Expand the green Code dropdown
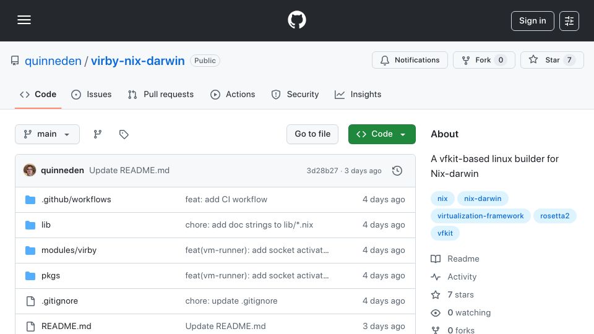 382,134
